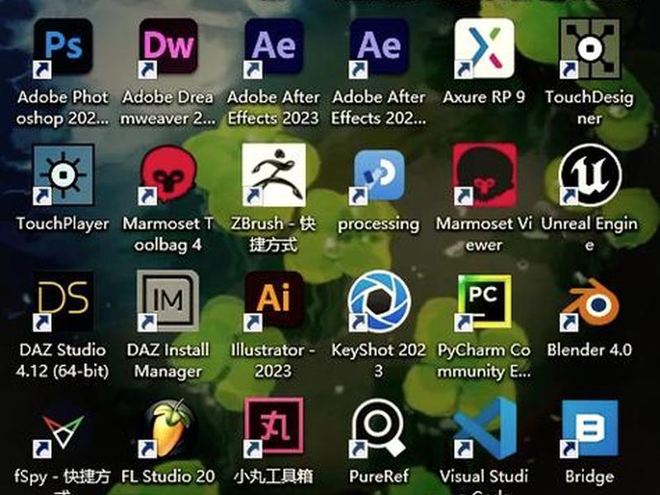Select the KeyShot 2023 desktop icon
Image resolution: width=660 pixels, height=495 pixels.
coord(379,301)
